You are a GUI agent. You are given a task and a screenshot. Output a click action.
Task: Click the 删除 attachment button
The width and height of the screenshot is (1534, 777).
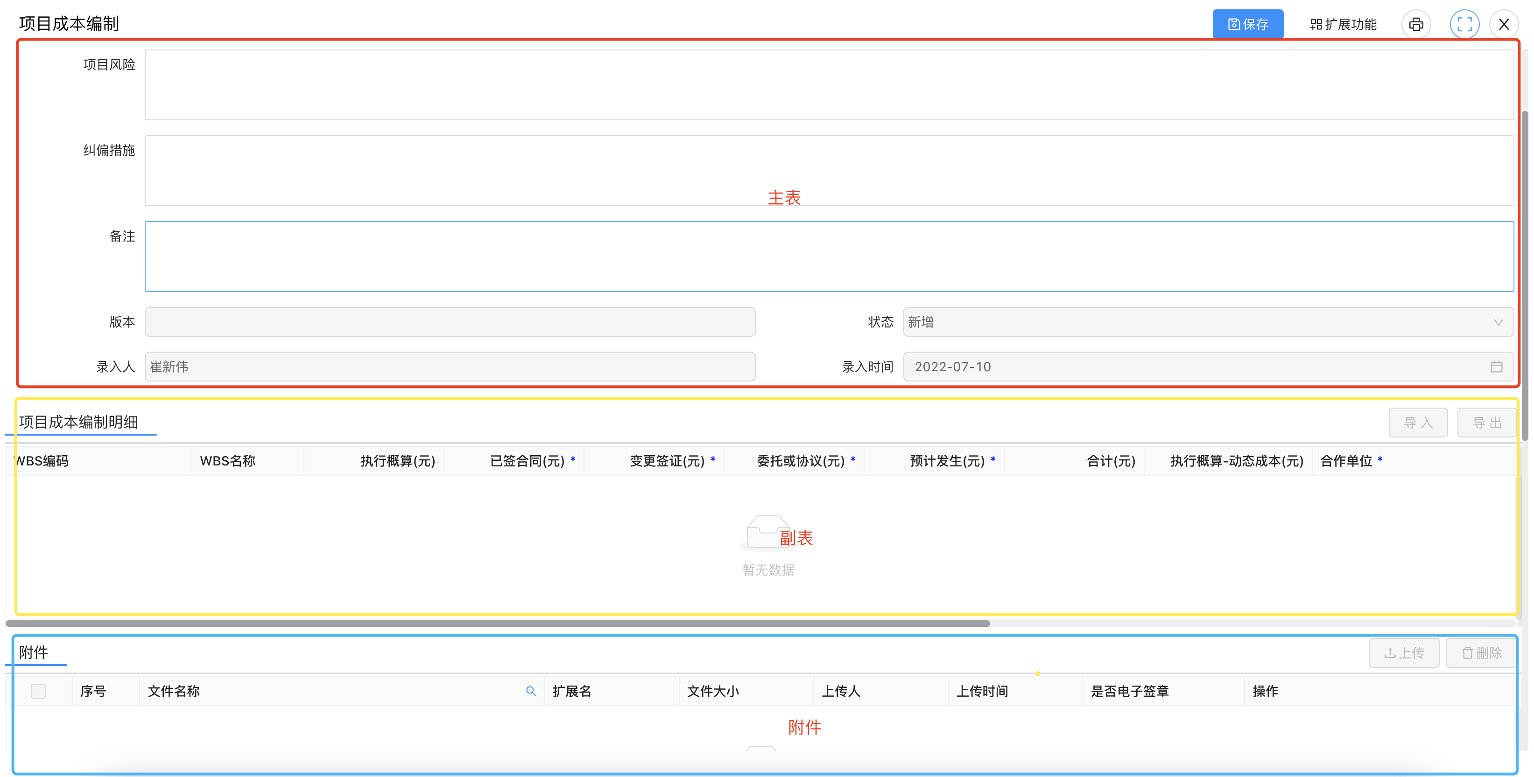coord(1481,652)
